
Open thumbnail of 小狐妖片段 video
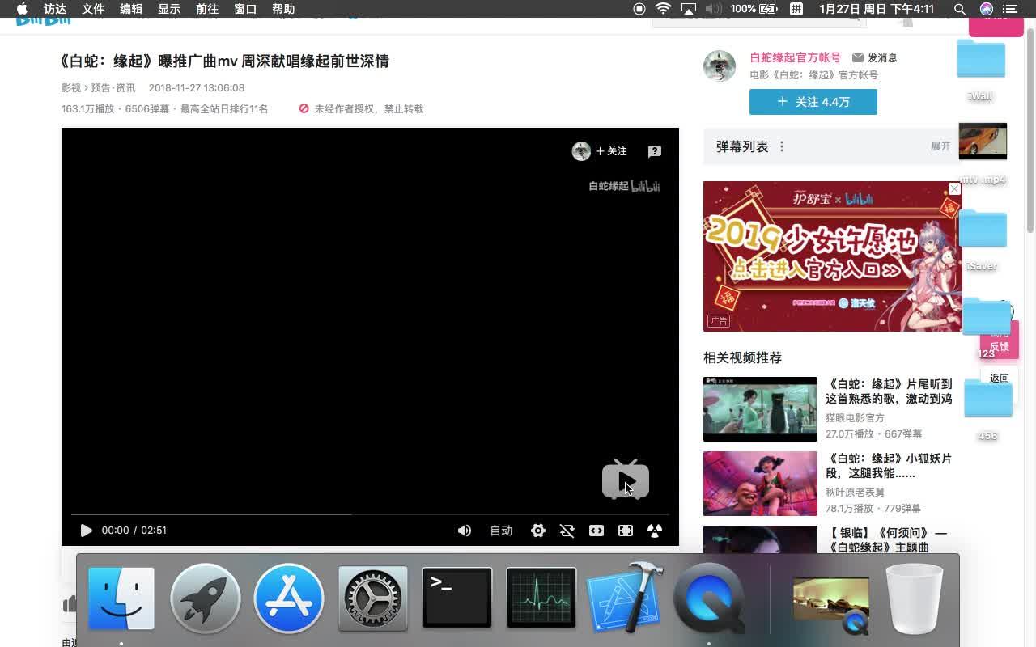tap(760, 484)
